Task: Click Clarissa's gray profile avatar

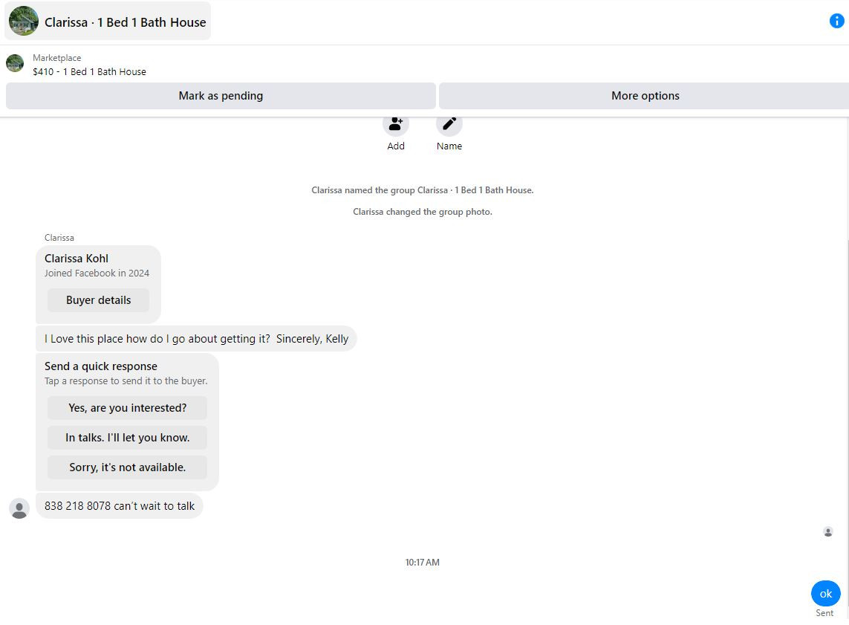Action: (19, 508)
